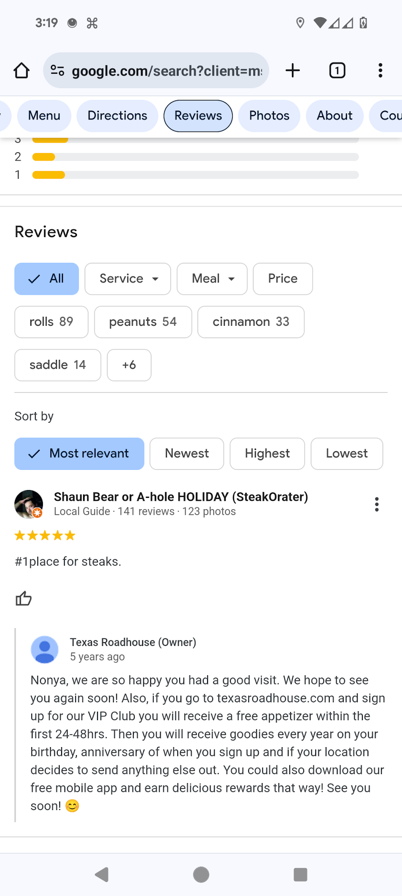Tap the site info icon in address bar
Screen dimensions: 402x896
[x=57, y=70]
